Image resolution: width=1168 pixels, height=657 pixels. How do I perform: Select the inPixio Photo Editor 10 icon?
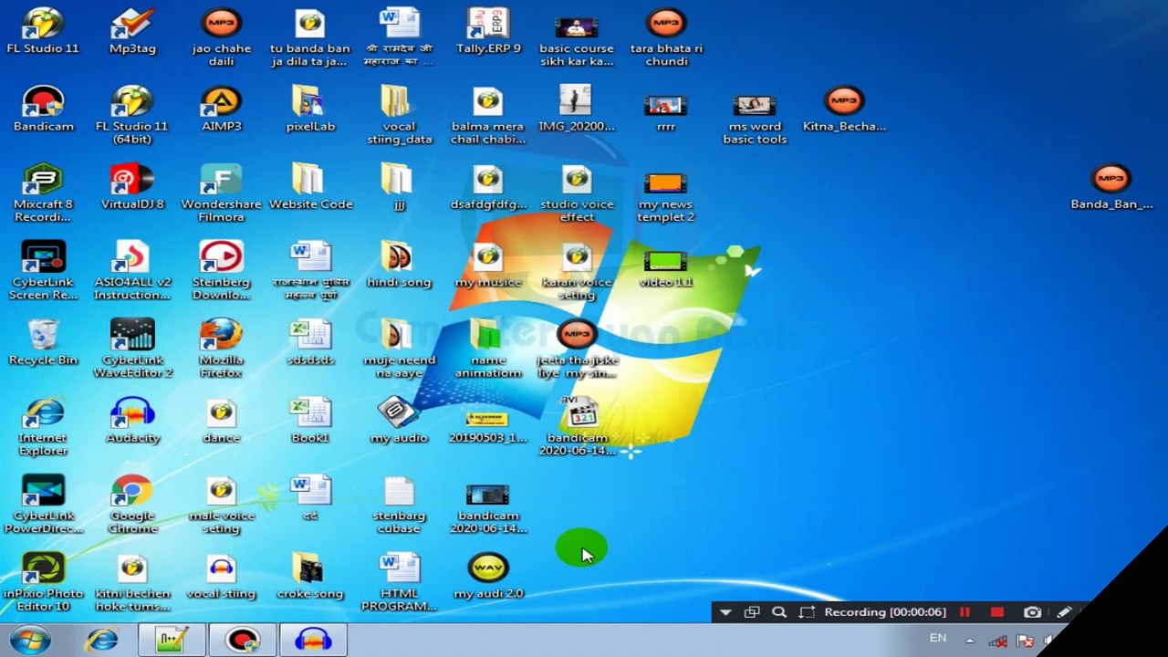coord(43,581)
